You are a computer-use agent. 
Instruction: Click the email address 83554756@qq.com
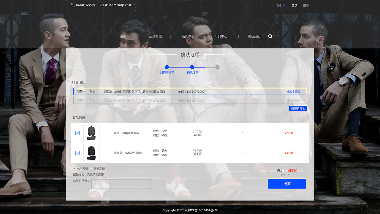tap(118, 5)
